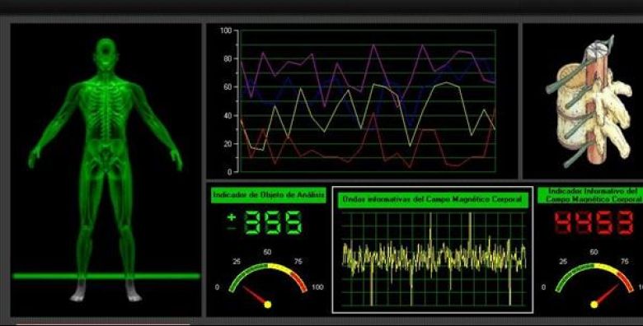Select the 'Indicador de Objeto de Análisis' label

coord(269,195)
